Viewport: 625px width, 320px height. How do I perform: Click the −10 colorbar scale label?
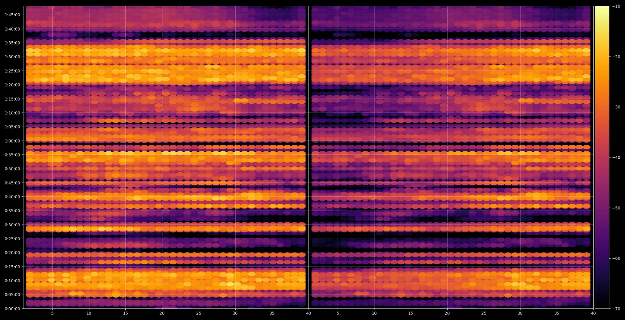[616, 7]
